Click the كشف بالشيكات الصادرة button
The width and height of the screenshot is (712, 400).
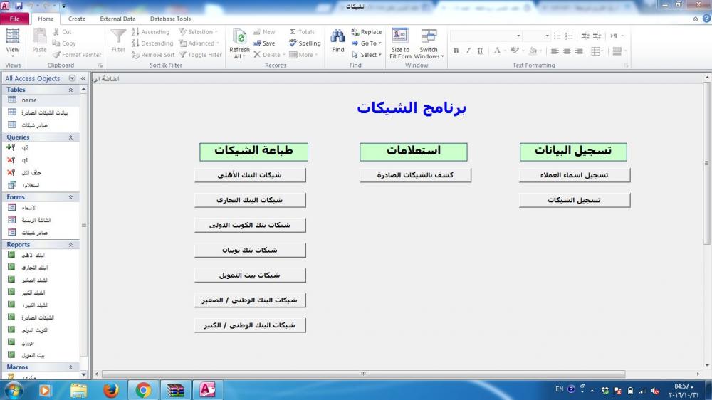pos(415,175)
